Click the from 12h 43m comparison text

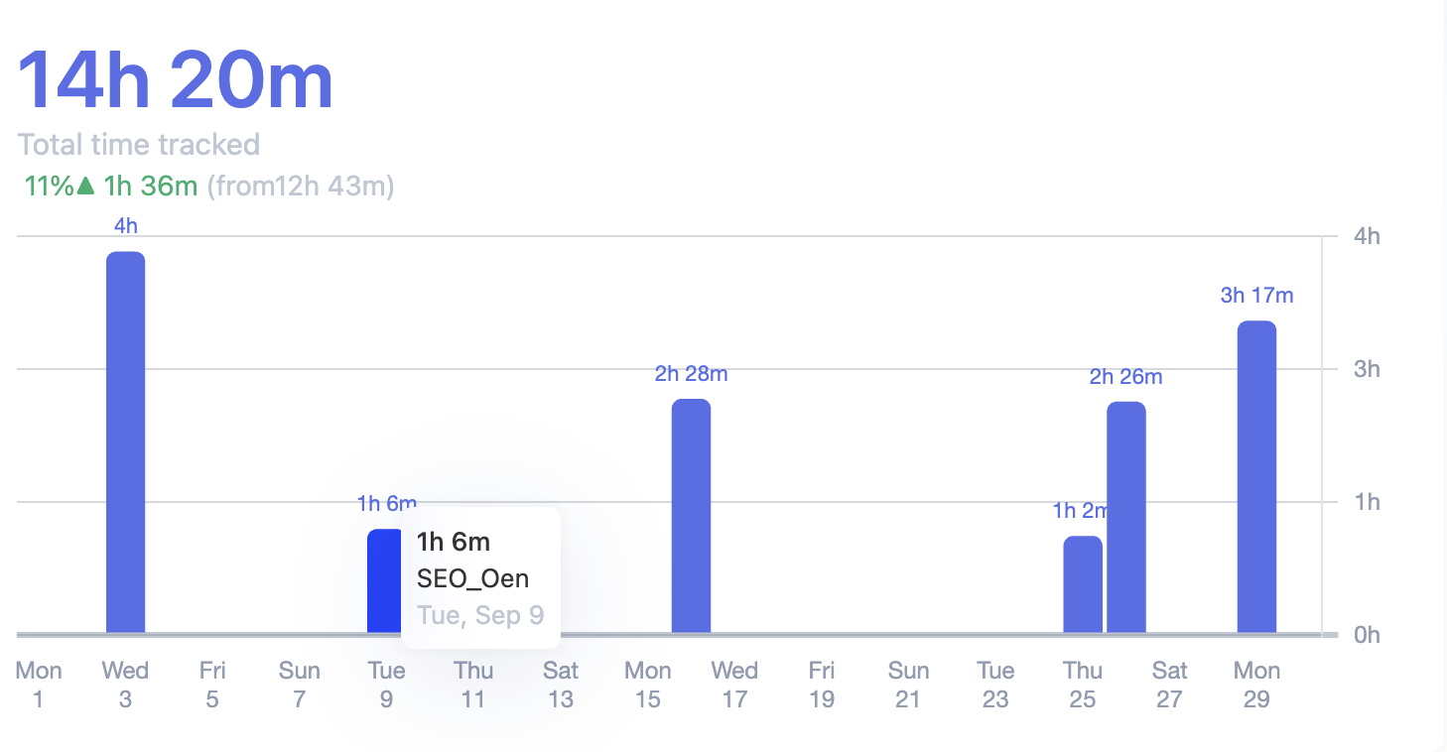[x=301, y=186]
